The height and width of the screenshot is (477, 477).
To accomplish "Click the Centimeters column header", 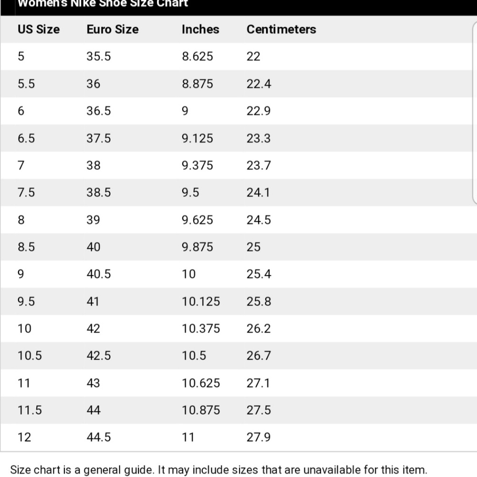I will (281, 30).
